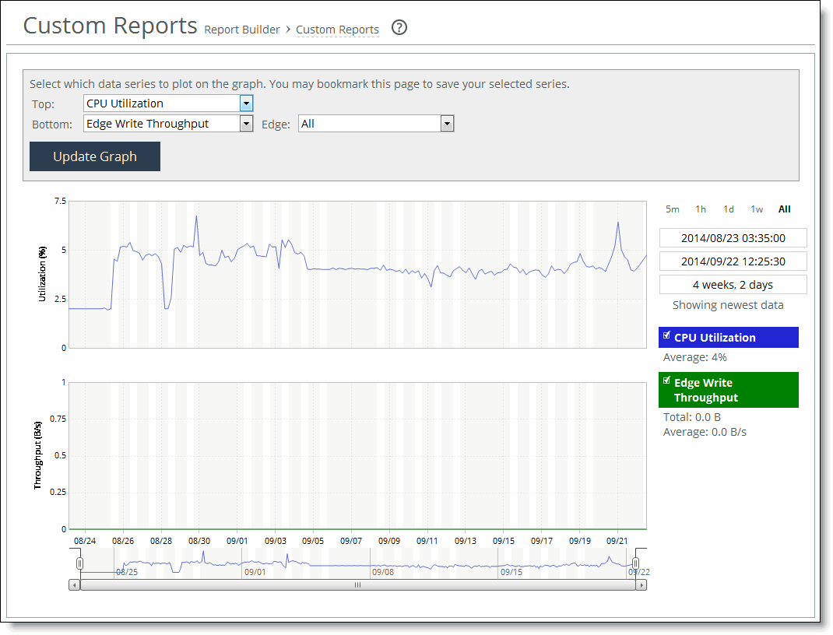Click the start date field 2014/08/23 03:35:00
The height and width of the screenshot is (635, 833).
733,238
